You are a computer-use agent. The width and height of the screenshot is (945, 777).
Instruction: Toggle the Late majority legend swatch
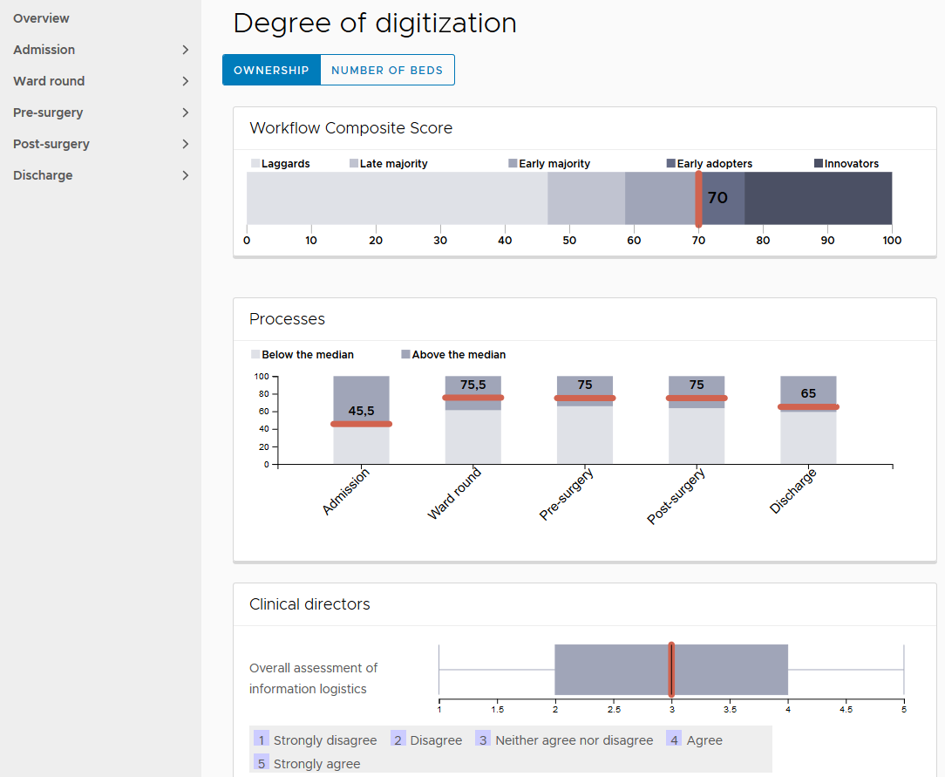[354, 164]
